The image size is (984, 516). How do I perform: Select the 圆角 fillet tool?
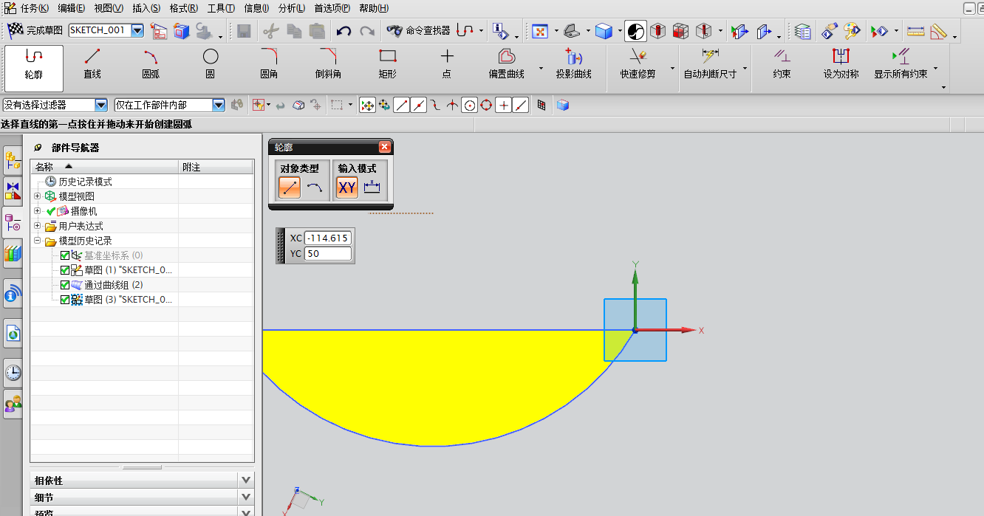pos(269,64)
